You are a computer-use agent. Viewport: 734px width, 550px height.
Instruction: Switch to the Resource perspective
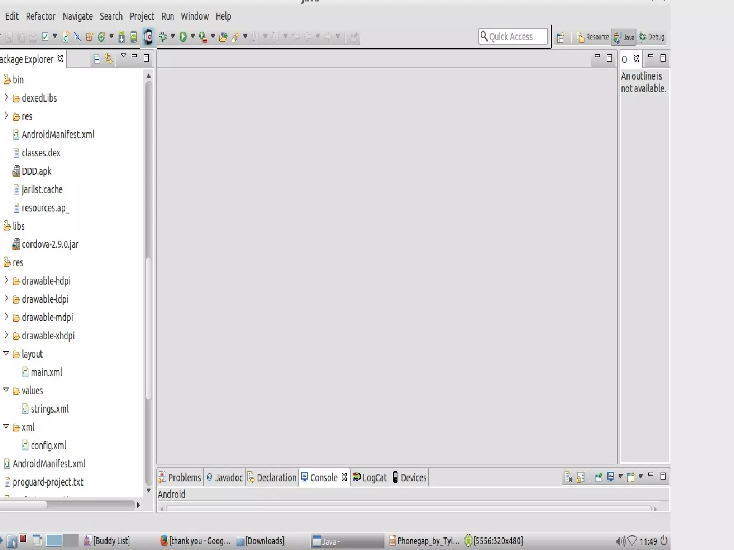click(592, 37)
